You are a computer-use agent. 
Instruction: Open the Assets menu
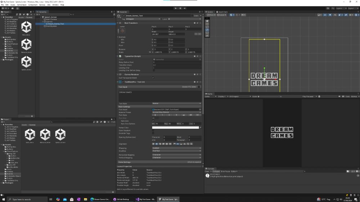coord(13,5)
